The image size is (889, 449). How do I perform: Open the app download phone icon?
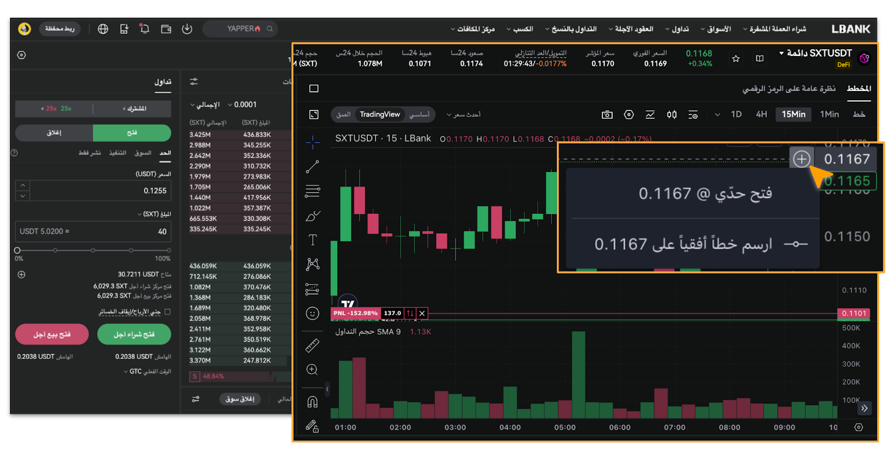tap(124, 29)
